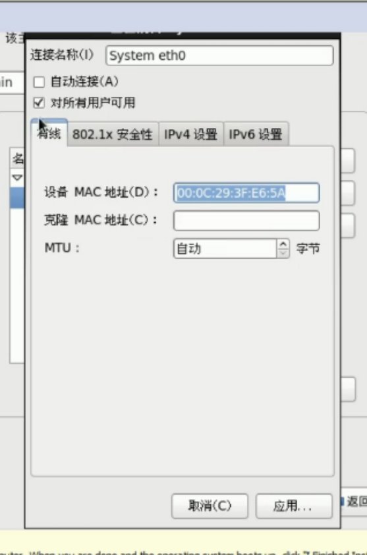Click the 连接名称 field containing System eth0
This screenshot has height=555, width=367.
point(219,55)
